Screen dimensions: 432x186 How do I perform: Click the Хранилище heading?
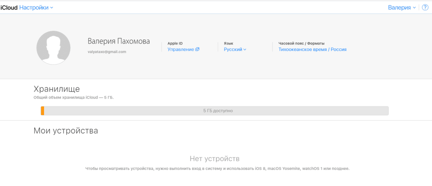(x=57, y=89)
